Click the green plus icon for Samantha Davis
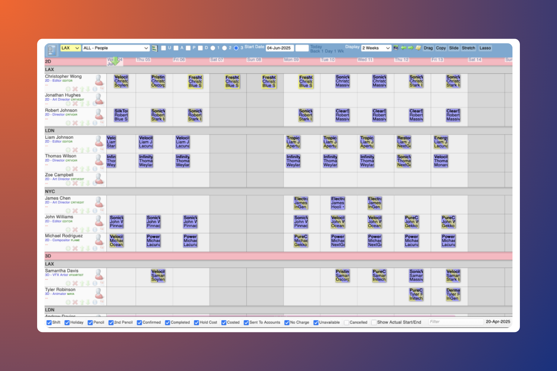Image resolution: width=557 pixels, height=371 pixels. click(x=68, y=283)
